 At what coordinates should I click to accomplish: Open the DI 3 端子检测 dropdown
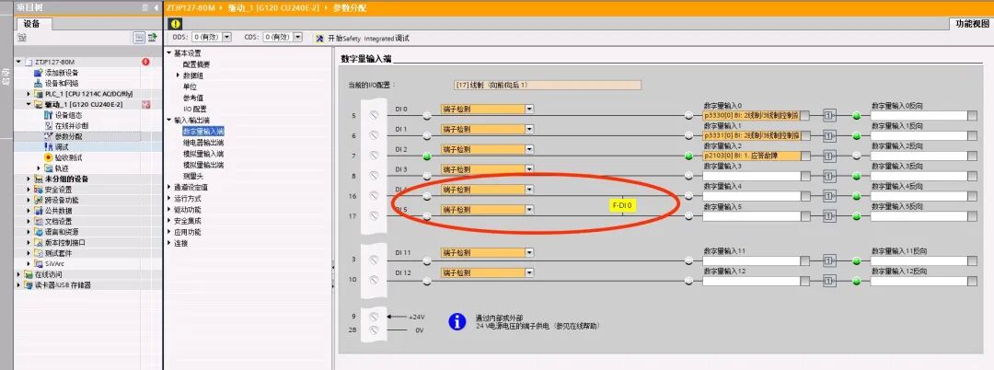529,169
